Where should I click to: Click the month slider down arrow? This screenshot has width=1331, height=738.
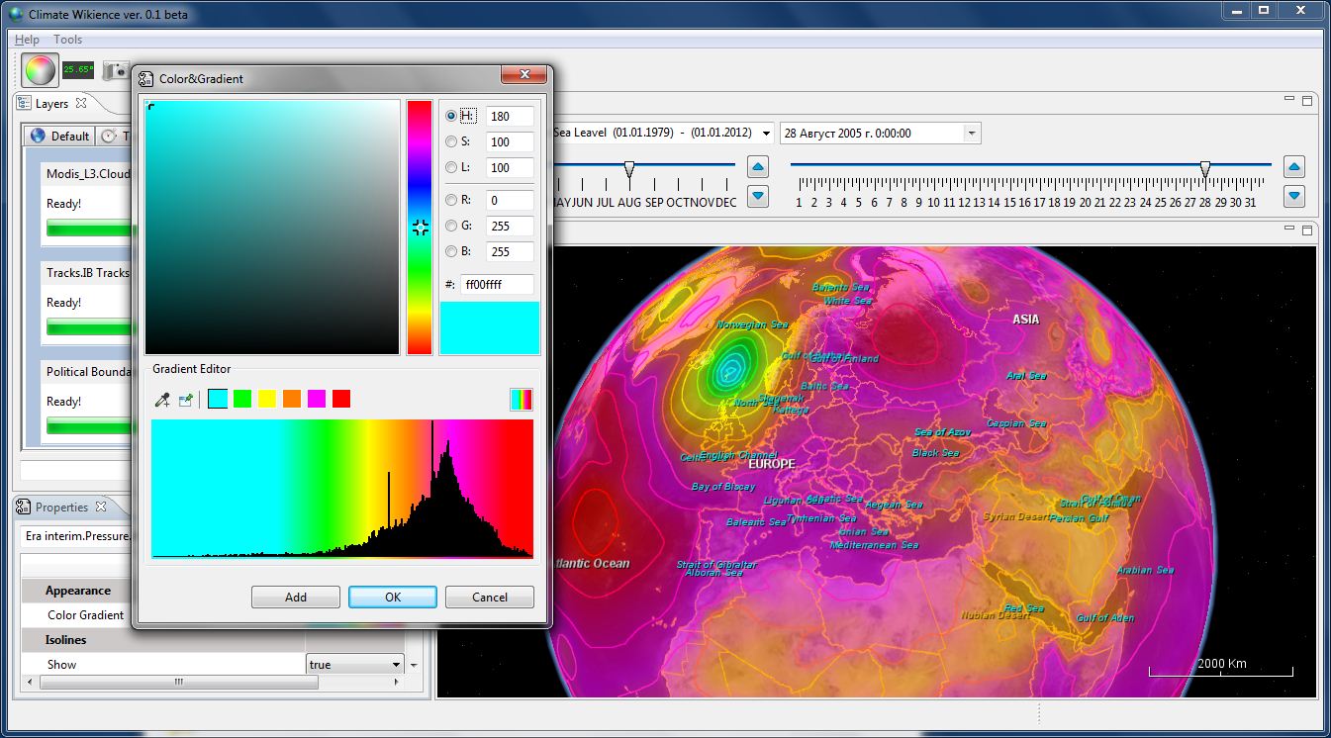coord(757,196)
